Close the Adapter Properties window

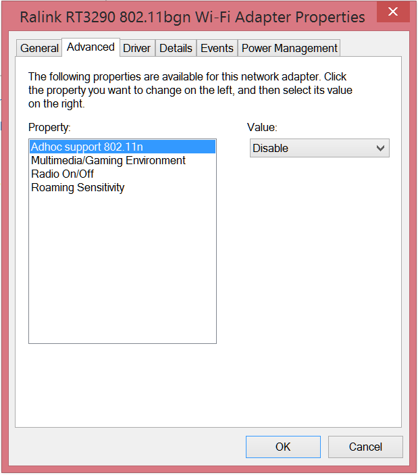pos(393,11)
